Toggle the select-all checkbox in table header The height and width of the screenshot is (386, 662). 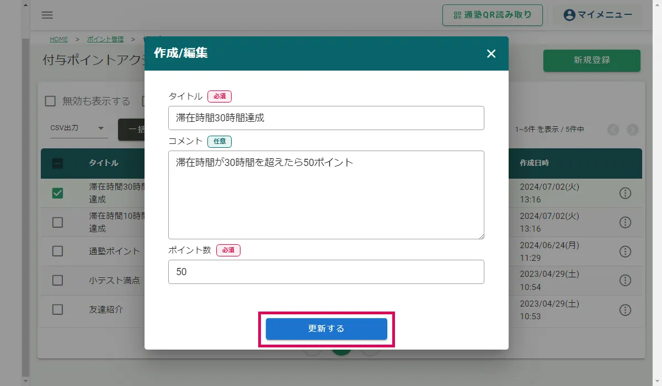click(57, 163)
